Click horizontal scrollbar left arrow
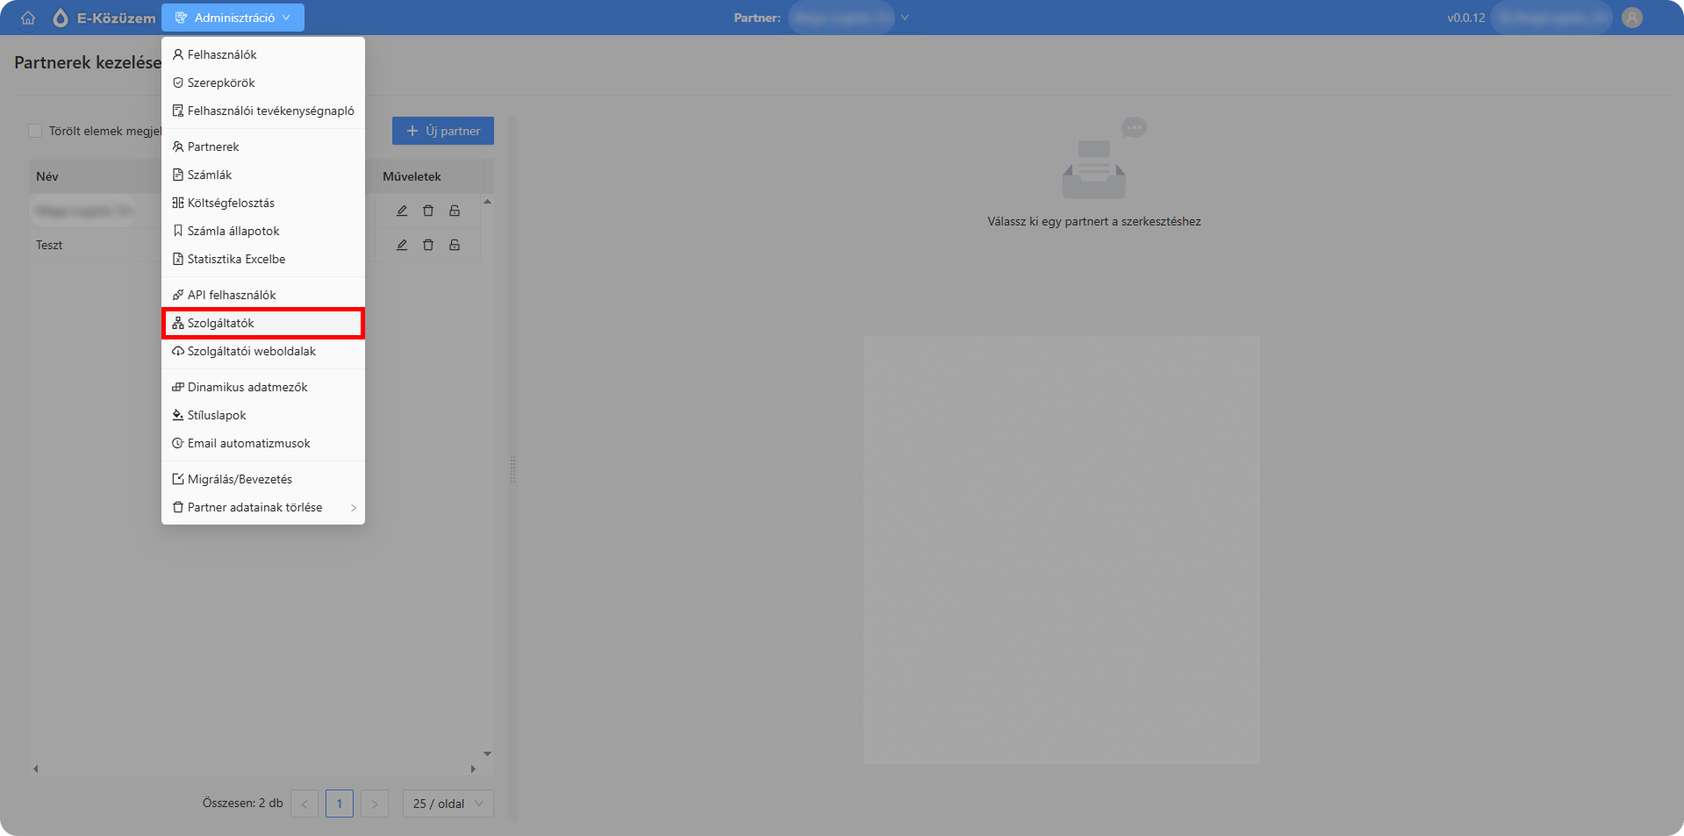Image resolution: width=1684 pixels, height=836 pixels. [36, 768]
